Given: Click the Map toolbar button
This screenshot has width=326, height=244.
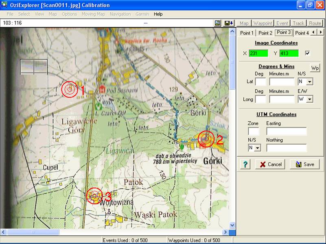Looking at the screenshot, I should 244,23.
